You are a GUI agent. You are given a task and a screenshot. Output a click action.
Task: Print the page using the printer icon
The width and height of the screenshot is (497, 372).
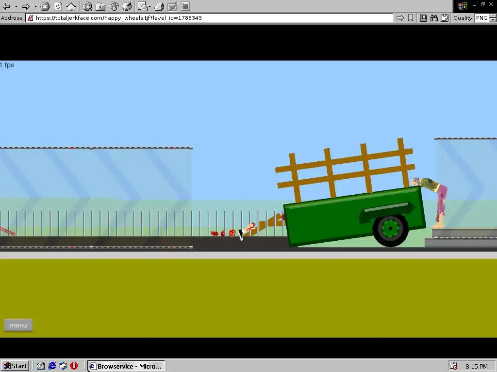(159, 6)
